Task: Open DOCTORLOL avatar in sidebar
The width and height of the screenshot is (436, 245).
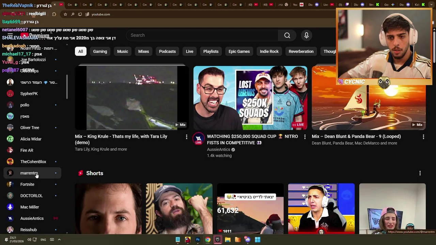Action: coord(10,196)
